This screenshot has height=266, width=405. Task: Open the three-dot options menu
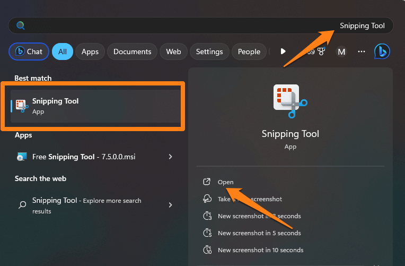click(362, 52)
